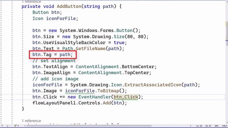Click the horizontal scrollbar left arrow
228x128 pixels.
25,126
